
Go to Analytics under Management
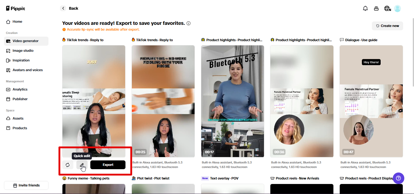click(x=20, y=89)
